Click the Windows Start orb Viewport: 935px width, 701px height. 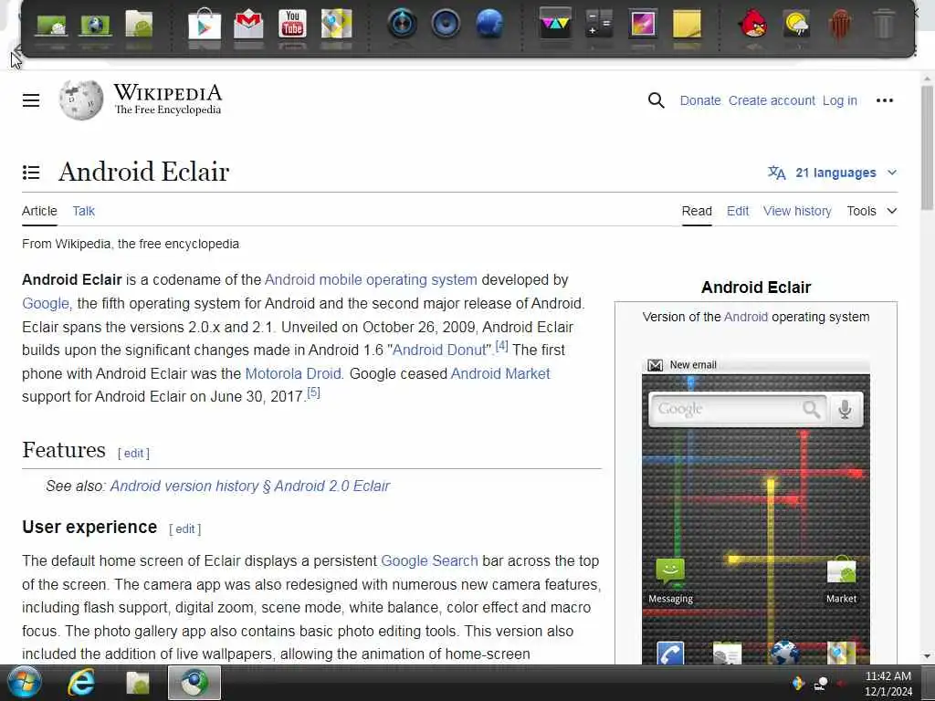(24, 683)
